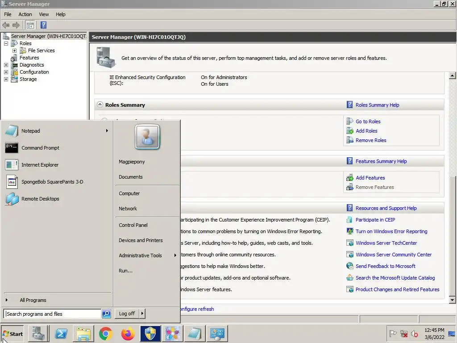Click the network tray icon with red X
This screenshot has width=457, height=343.
[x=404, y=333]
